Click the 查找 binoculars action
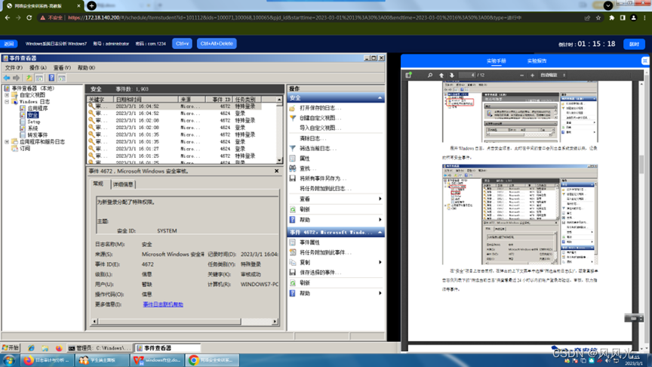The height and width of the screenshot is (367, 652). coord(293,168)
